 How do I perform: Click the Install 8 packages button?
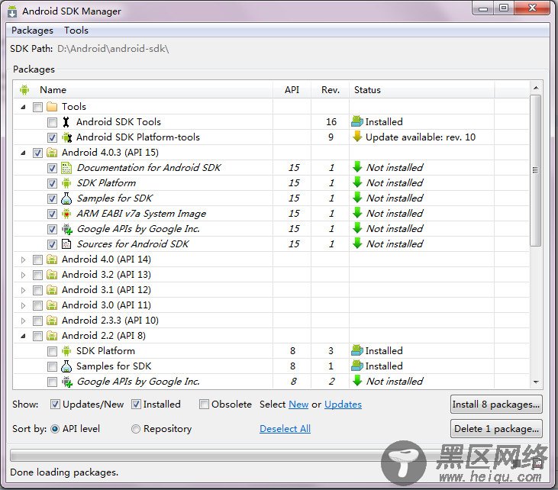tap(496, 405)
